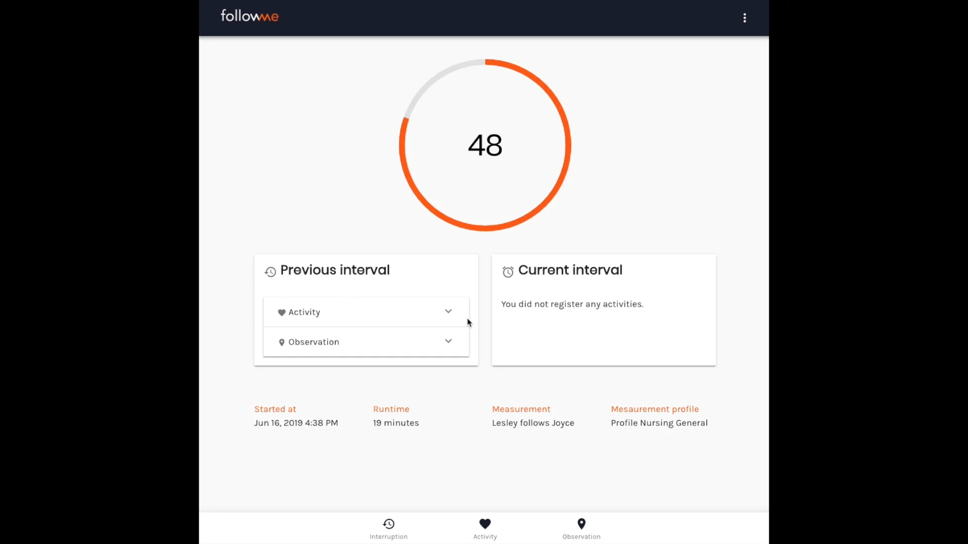Click the followme logo
Viewport: 968px width, 544px height.
pyautogui.click(x=250, y=16)
